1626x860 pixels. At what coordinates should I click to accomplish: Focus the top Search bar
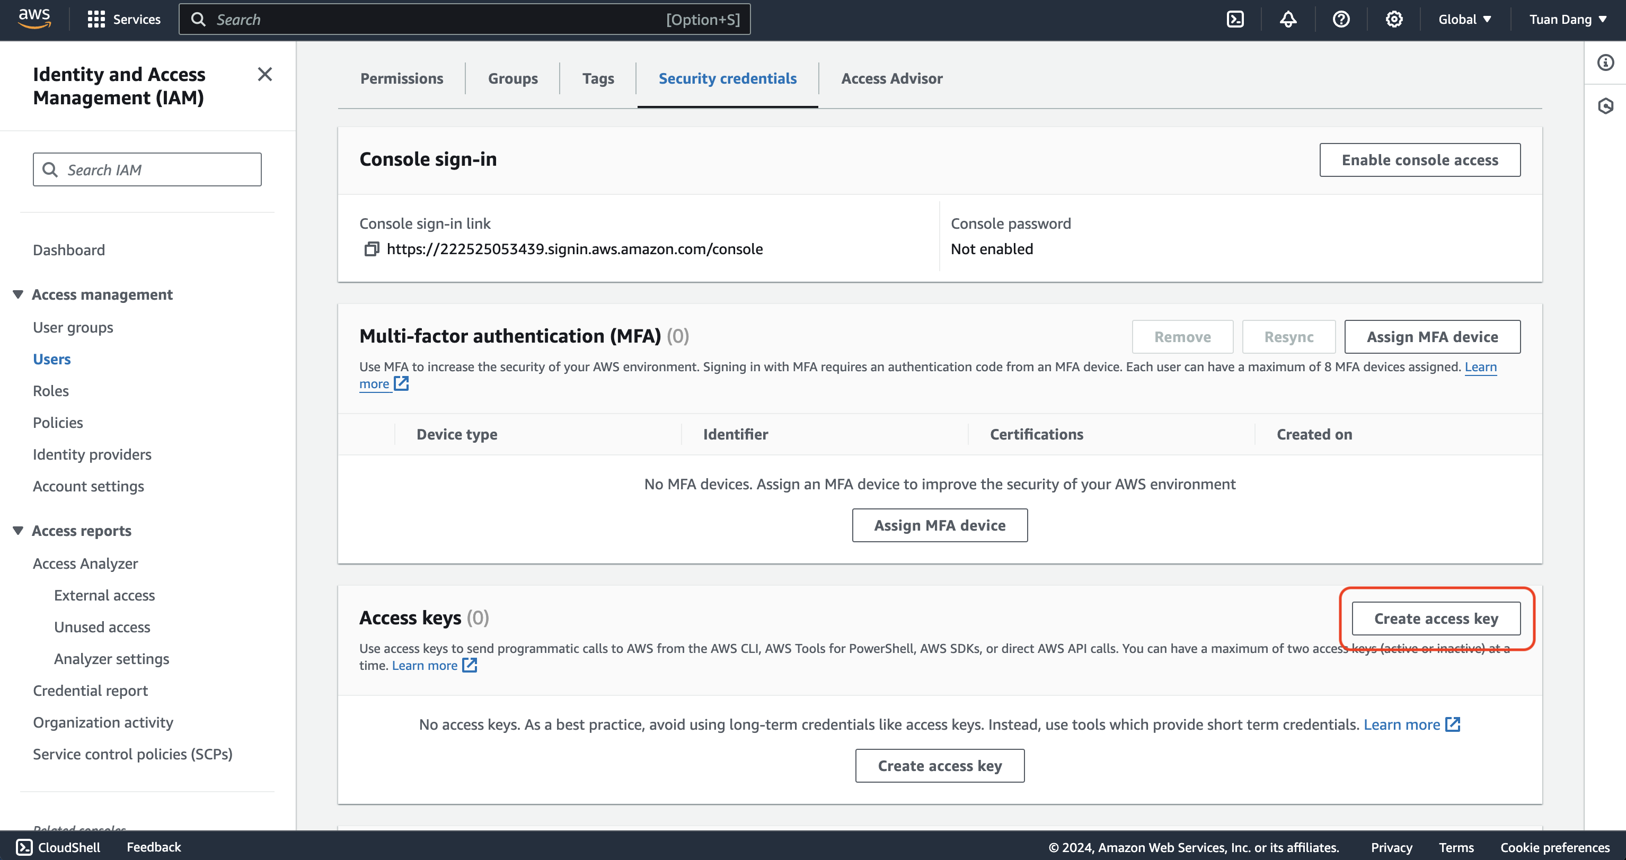[x=465, y=20]
